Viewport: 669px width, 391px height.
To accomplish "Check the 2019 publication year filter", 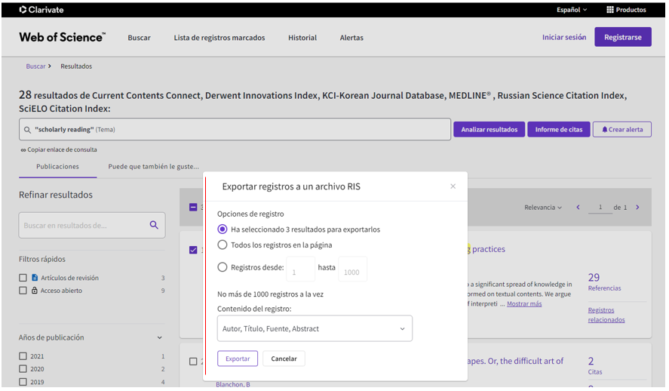I will coord(23,382).
